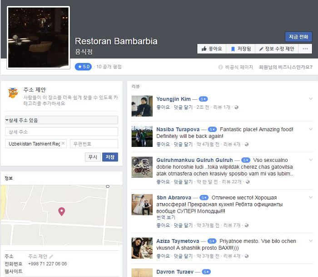Click 2초 전 timestamp on Youngjin Kim's review
318x277 pixels.
coord(203,107)
